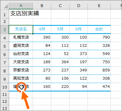Click the total cell 549
This screenshot has width=122, height=111.
[99, 54]
